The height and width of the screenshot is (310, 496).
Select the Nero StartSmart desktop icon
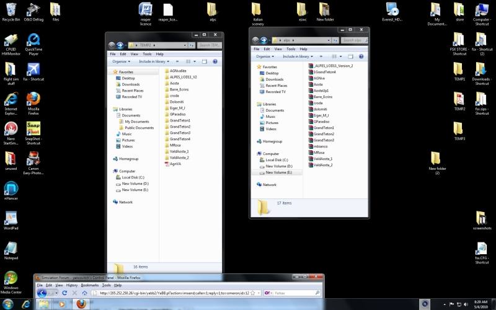[11, 130]
